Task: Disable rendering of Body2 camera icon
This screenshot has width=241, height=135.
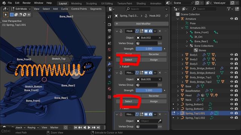Action: 236,59
